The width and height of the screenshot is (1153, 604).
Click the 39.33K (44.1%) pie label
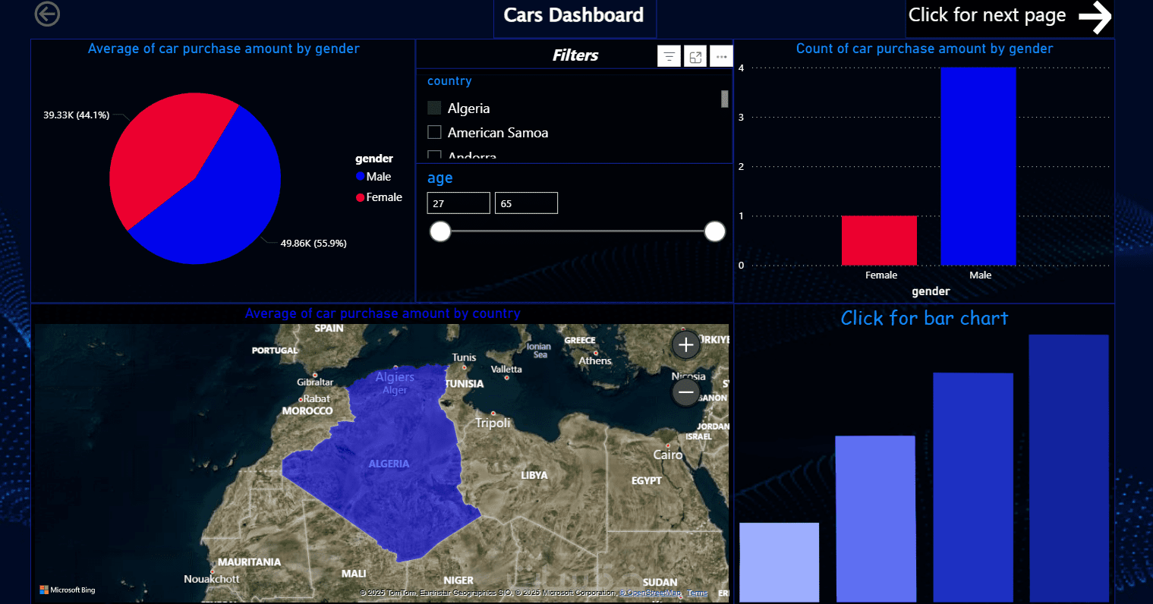click(x=76, y=115)
